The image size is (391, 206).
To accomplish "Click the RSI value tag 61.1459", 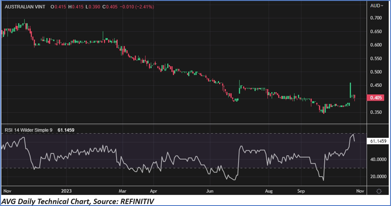I will tap(378, 141).
